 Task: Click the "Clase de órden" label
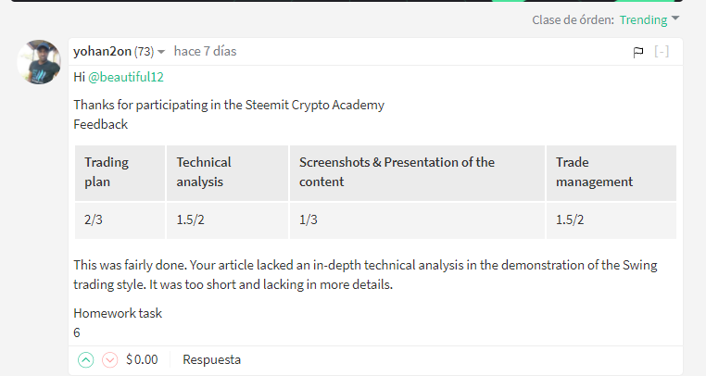tap(573, 19)
